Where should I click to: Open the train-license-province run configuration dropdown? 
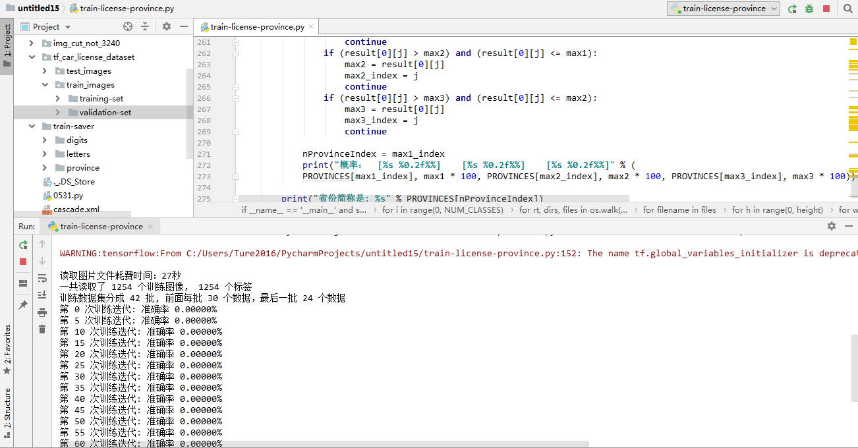pyautogui.click(x=724, y=9)
